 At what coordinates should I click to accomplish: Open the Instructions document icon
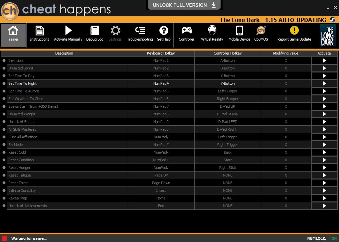click(39, 31)
